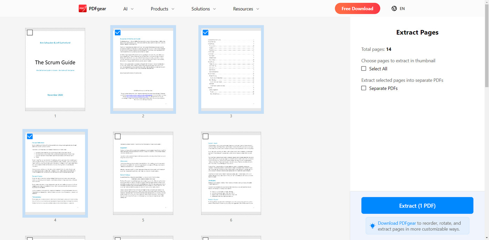Check page 5 for extraction

118,136
